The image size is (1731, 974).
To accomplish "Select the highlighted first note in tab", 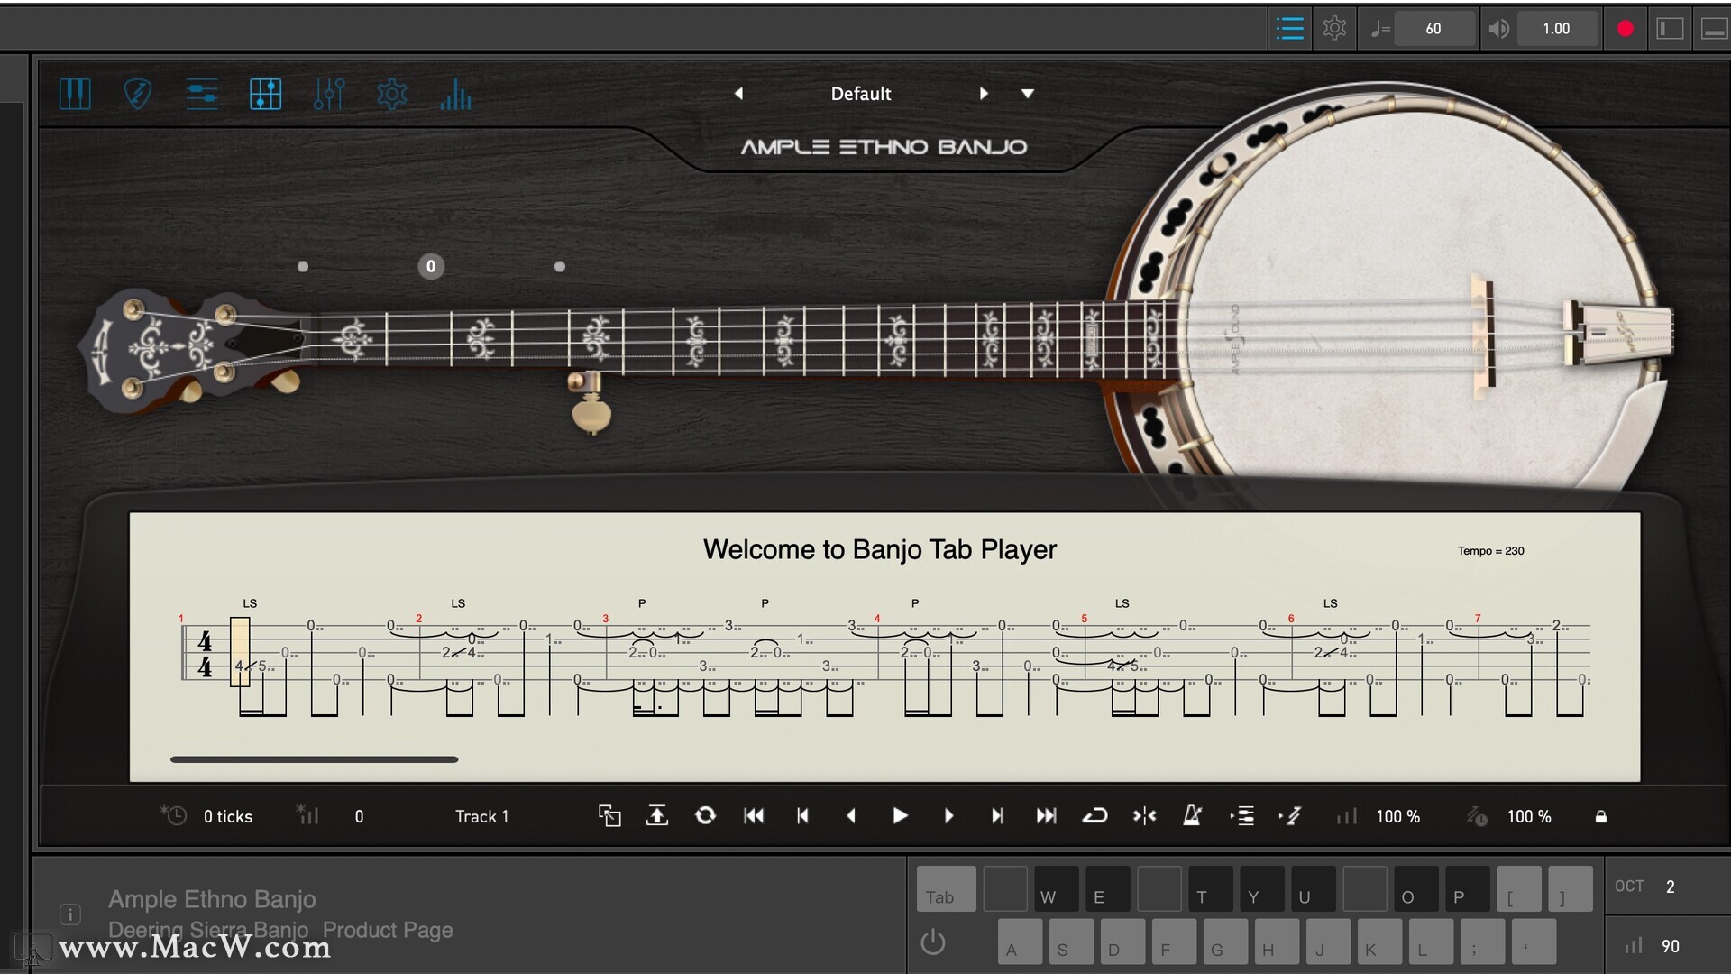I will [x=240, y=651].
